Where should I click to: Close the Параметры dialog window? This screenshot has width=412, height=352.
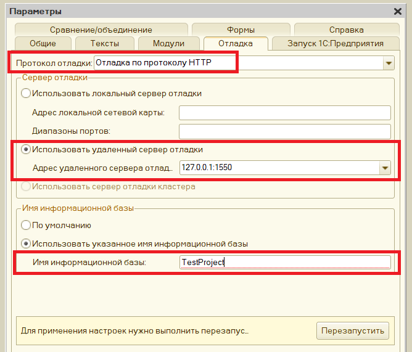coord(398,11)
